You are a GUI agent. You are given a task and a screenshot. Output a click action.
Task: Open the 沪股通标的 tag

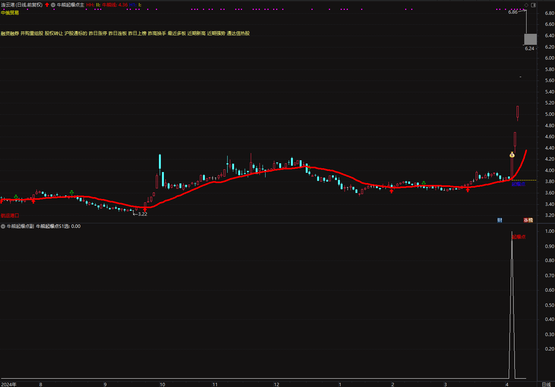[76, 33]
